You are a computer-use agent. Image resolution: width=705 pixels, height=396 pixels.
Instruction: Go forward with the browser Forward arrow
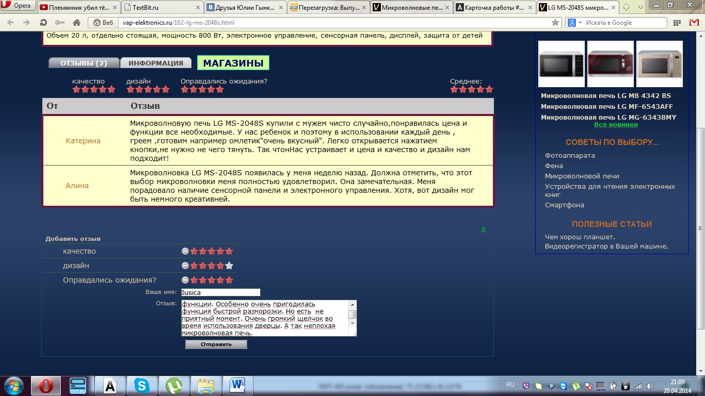26,23
